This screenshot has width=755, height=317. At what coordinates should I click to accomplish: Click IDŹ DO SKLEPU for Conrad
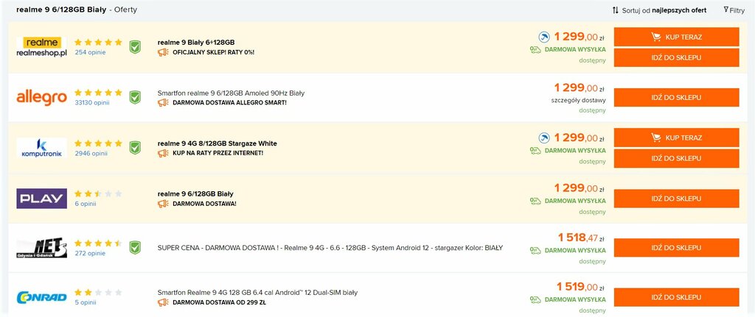pyautogui.click(x=677, y=297)
